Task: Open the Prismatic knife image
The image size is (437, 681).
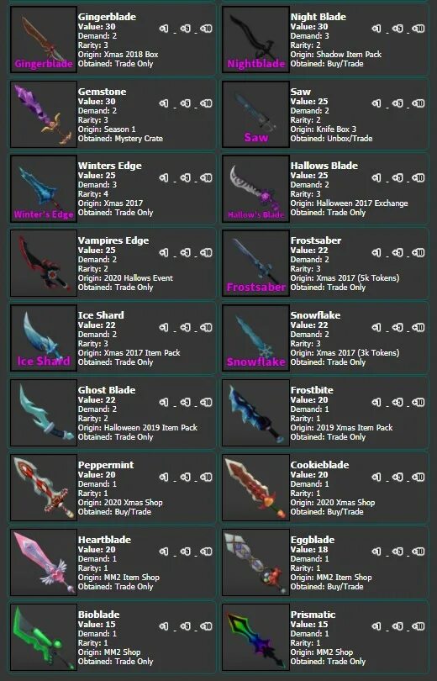Action: 255,637
